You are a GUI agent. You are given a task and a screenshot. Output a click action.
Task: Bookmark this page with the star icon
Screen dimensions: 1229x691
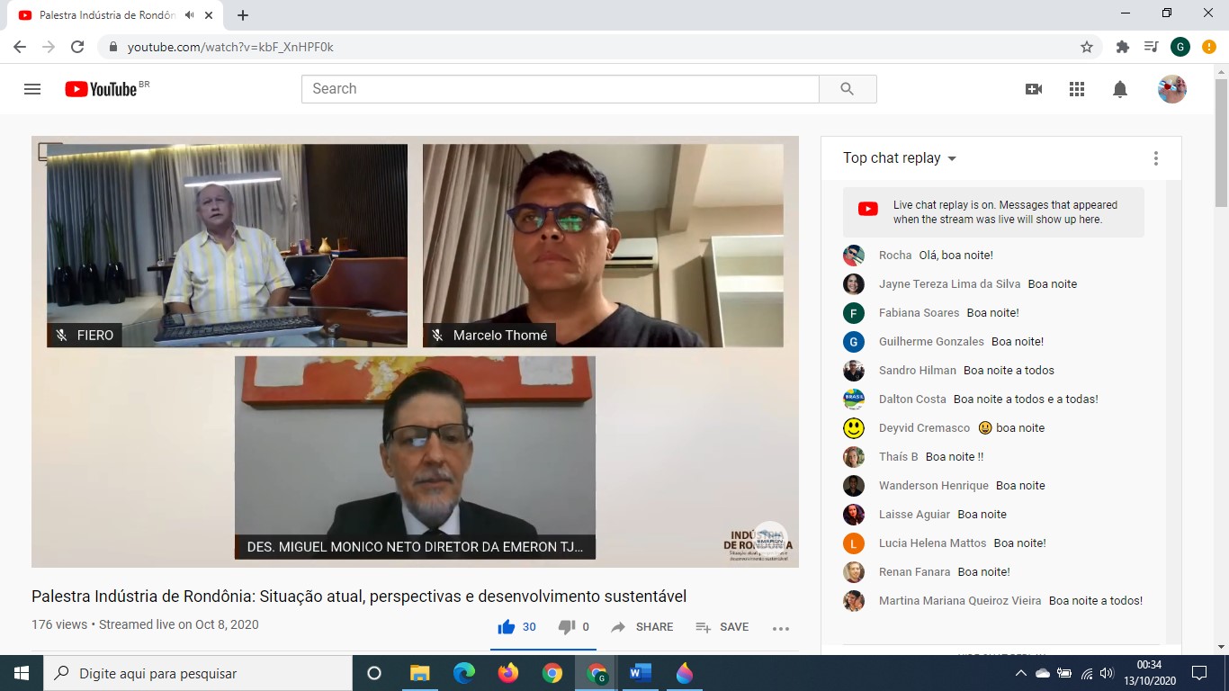(1087, 47)
